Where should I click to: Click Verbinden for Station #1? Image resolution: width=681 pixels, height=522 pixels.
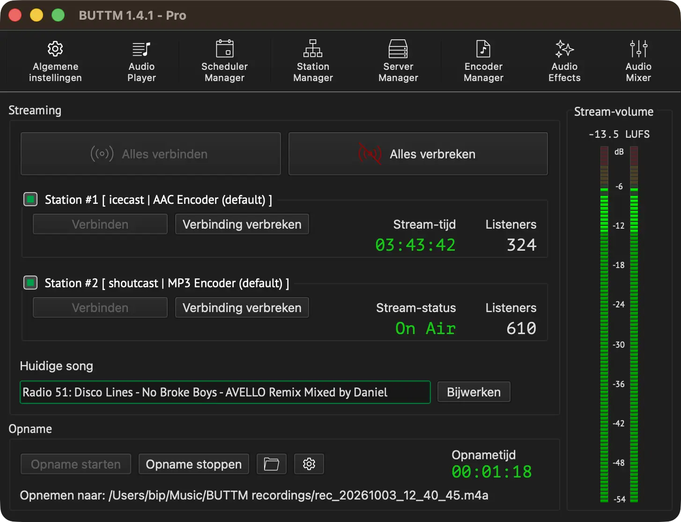(x=100, y=224)
